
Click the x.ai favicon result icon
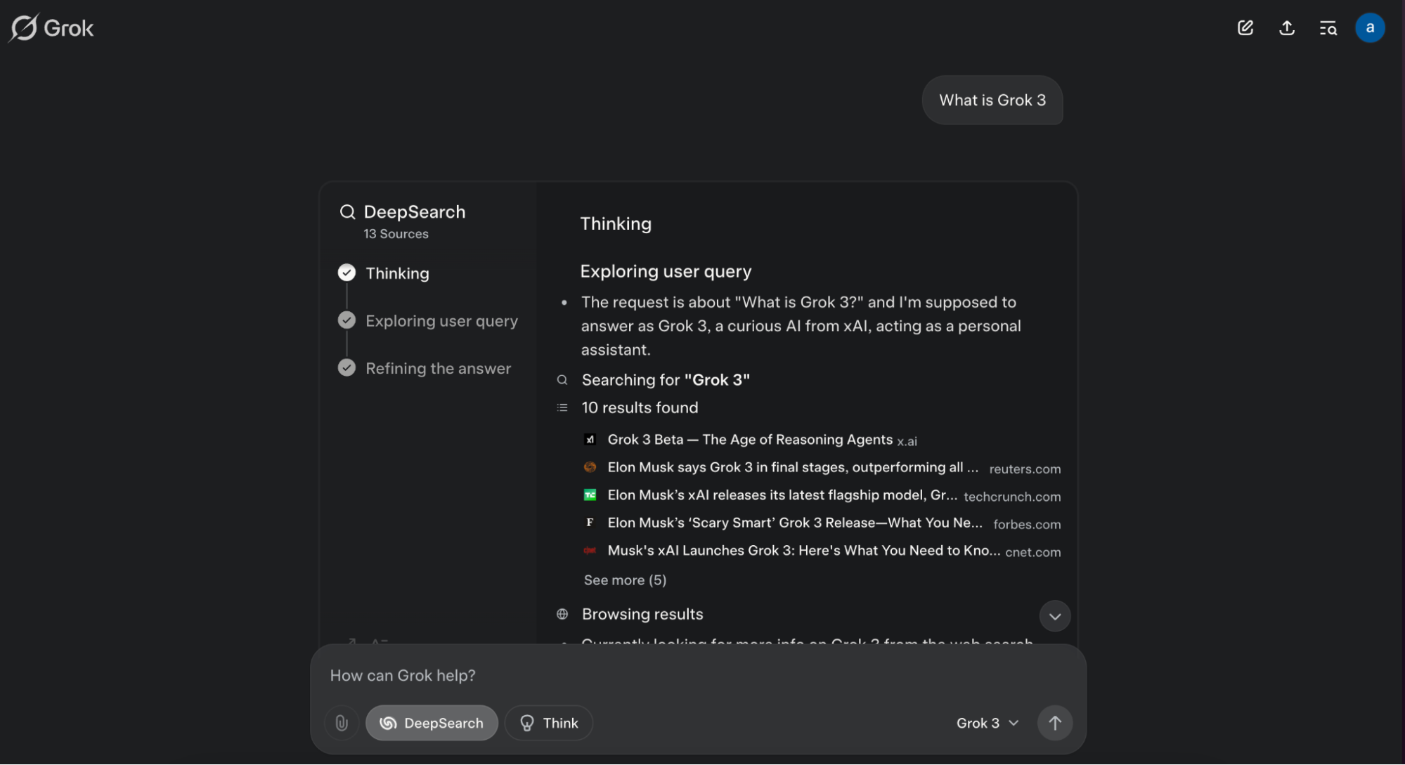(x=590, y=440)
